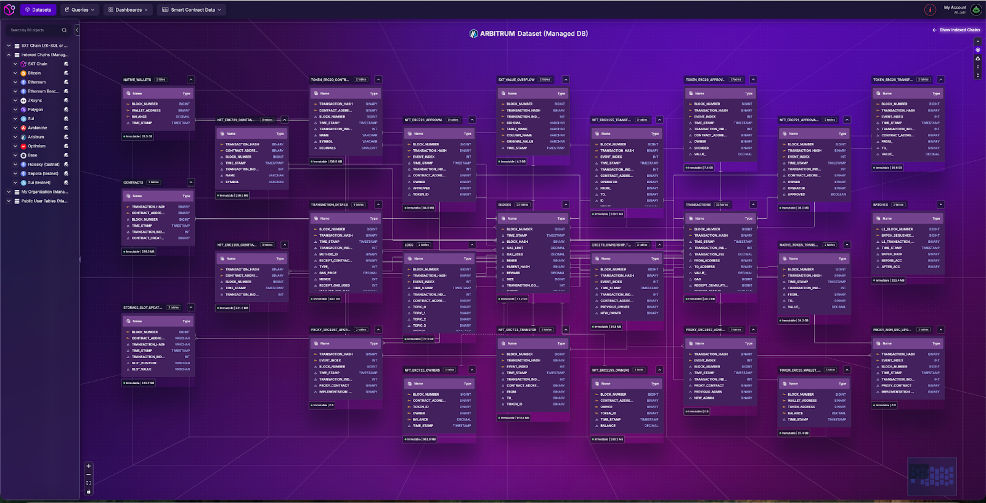Click the SXT_VALUE_OVERFLOW table title
The height and width of the screenshot is (503, 986).
[516, 80]
